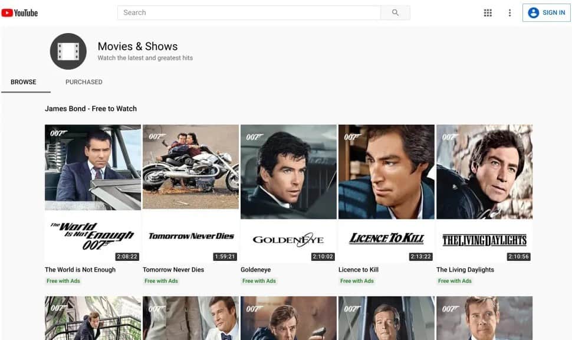
Task: Click the 2:13:22 duration badge
Action: click(420, 257)
